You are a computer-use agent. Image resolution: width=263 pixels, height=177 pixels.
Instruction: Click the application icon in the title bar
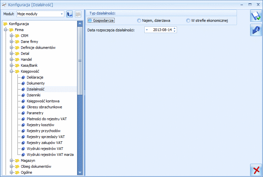(x=4, y=5)
